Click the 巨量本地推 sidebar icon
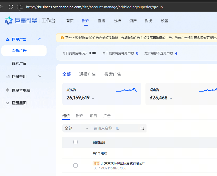The width and height of the screenshot is (217, 176). pos(8,90)
